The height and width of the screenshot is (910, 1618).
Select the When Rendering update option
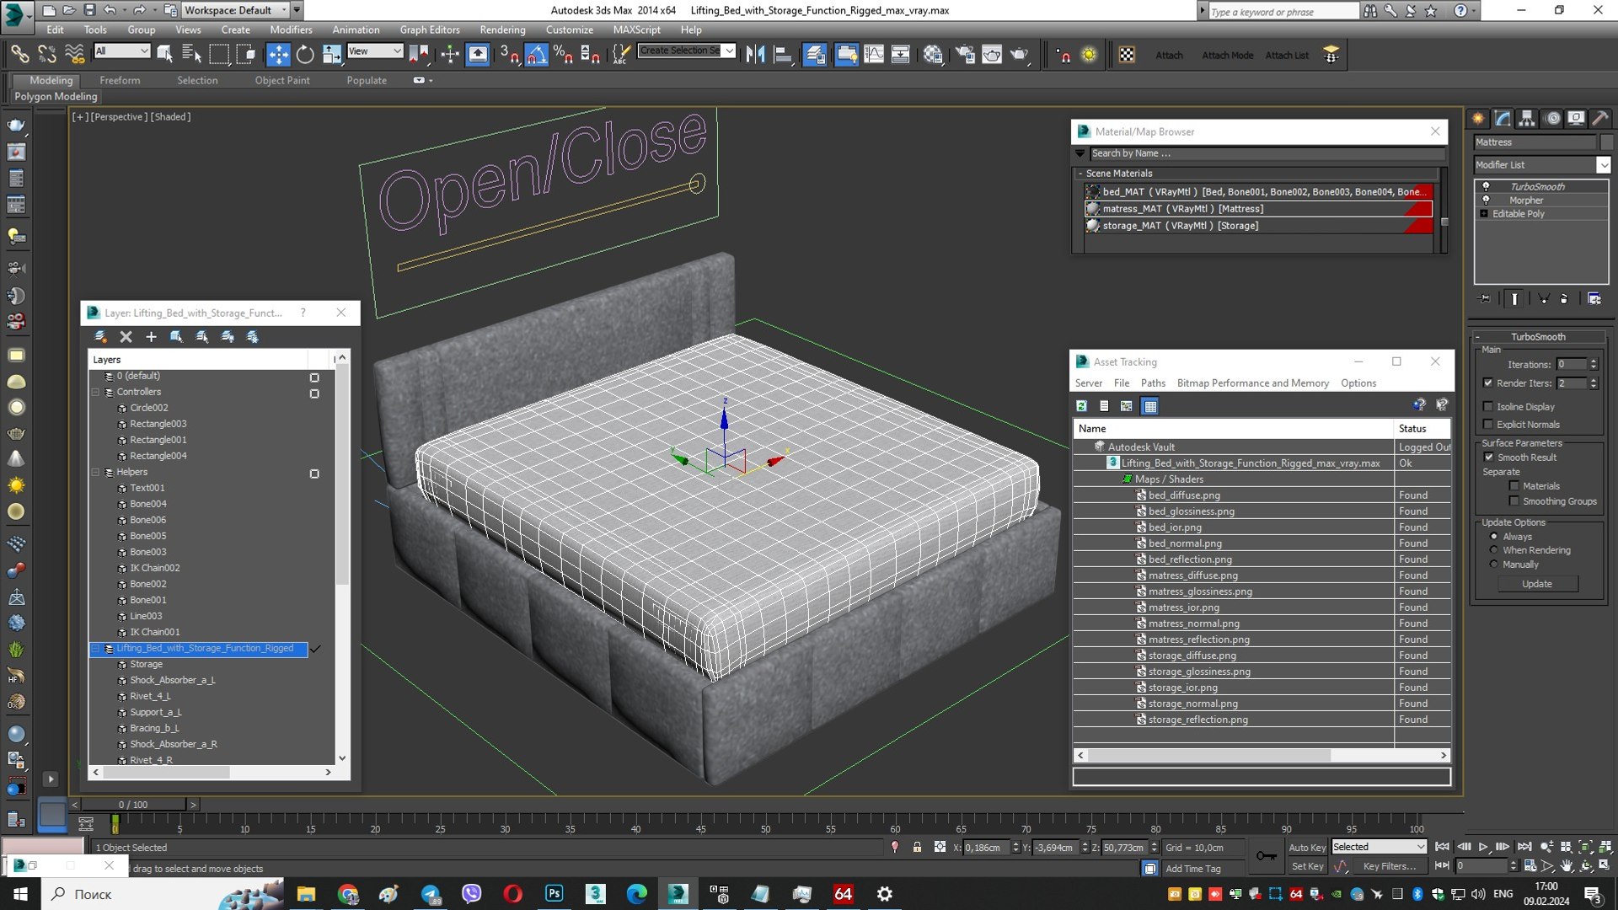pyautogui.click(x=1494, y=550)
